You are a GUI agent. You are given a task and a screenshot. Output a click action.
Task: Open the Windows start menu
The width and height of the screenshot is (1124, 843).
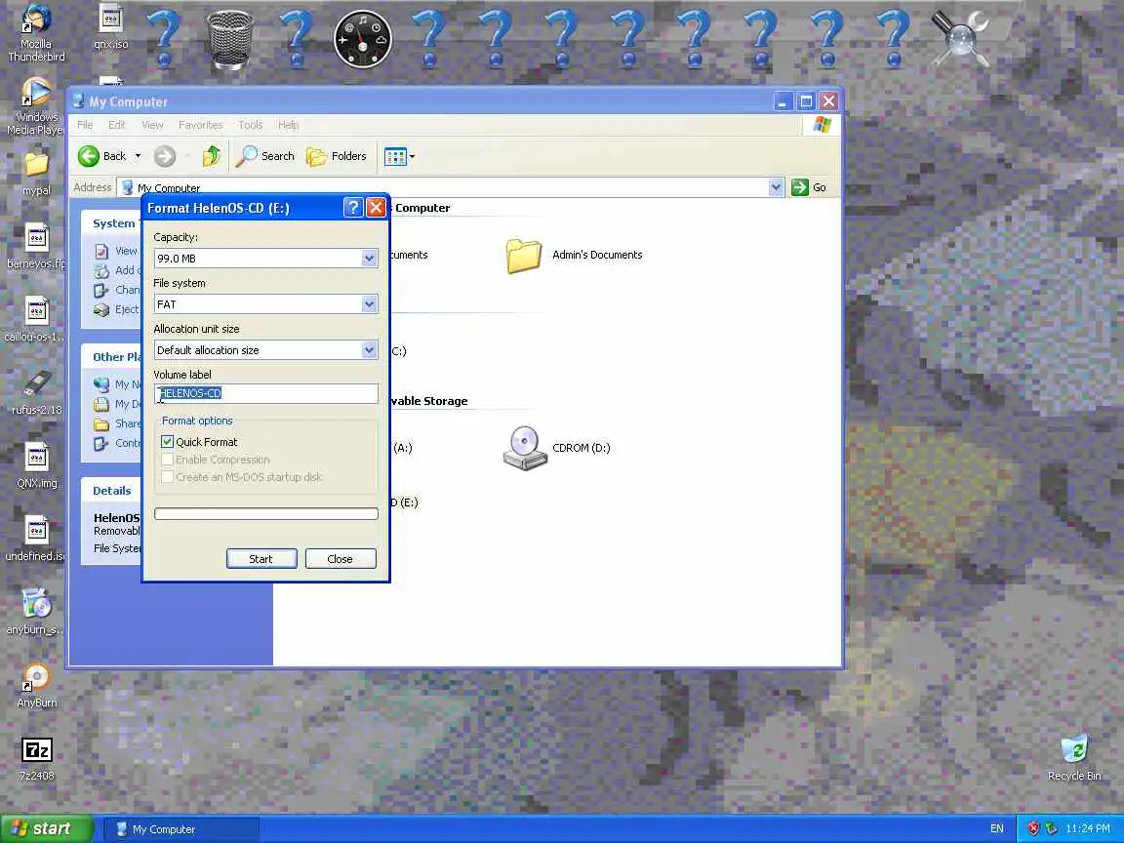[46, 828]
